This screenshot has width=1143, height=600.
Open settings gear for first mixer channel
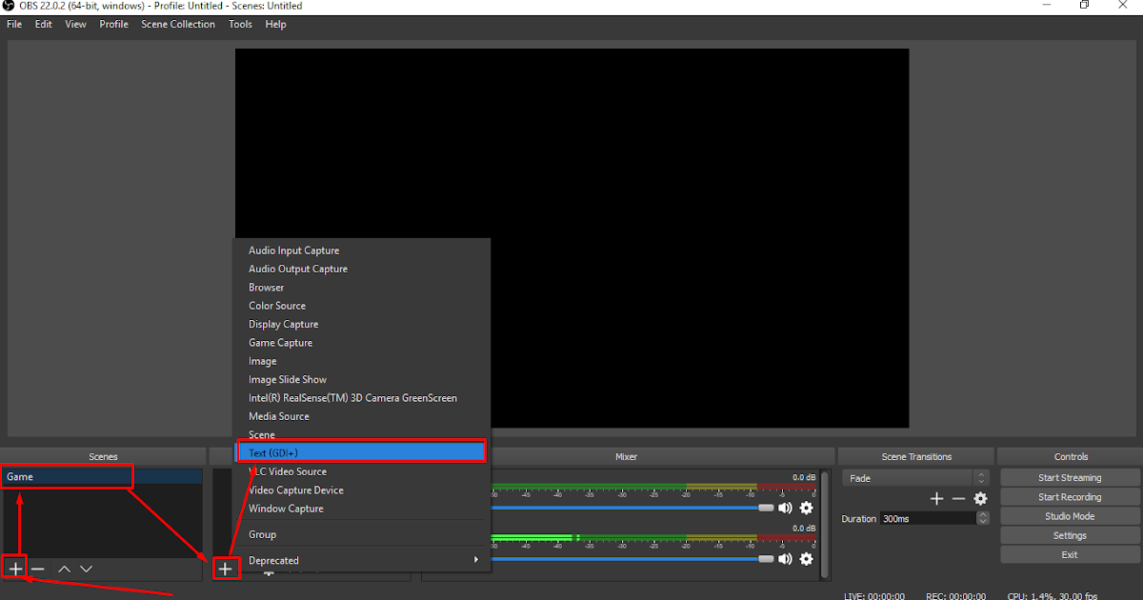pos(807,509)
